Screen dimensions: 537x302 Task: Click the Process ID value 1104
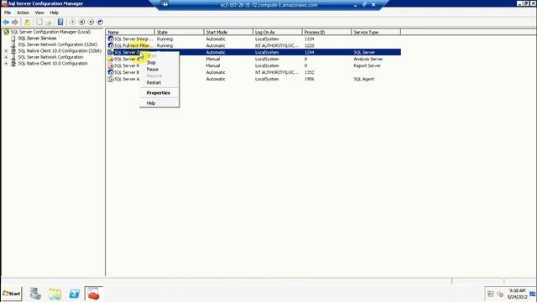pos(309,39)
